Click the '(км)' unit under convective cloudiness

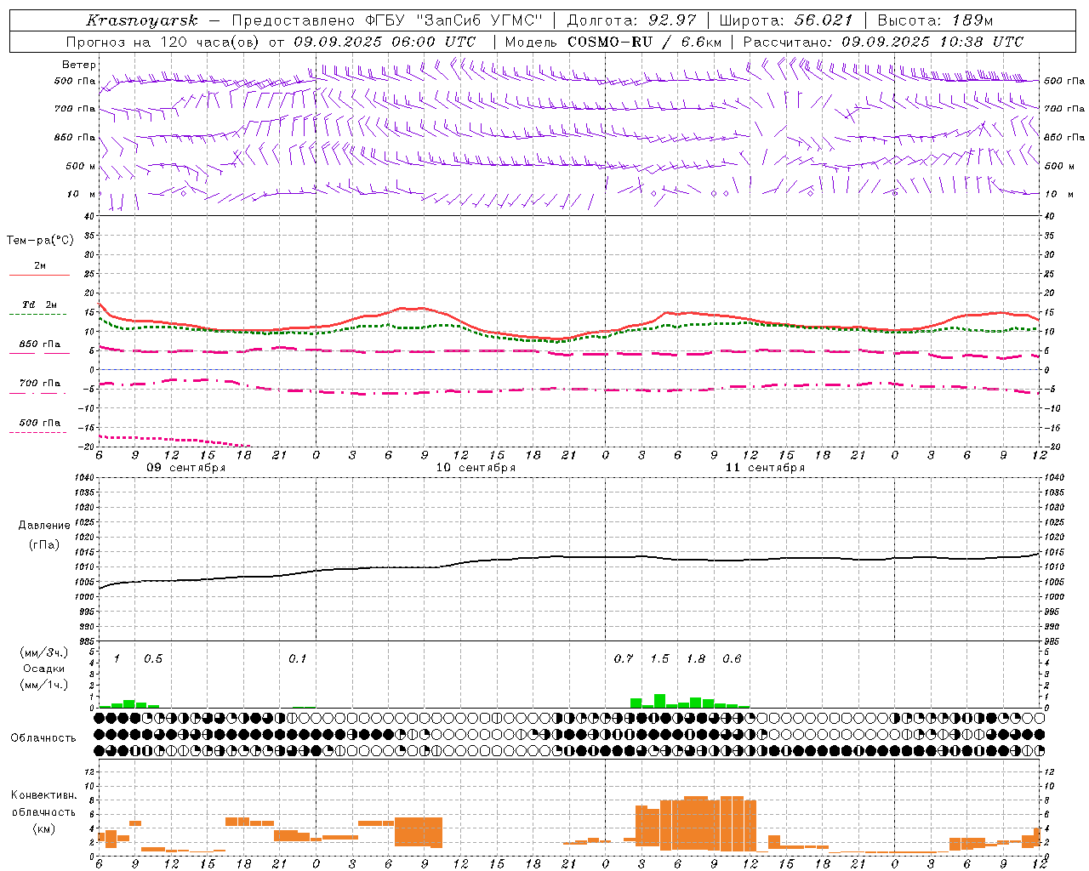[x=44, y=828]
